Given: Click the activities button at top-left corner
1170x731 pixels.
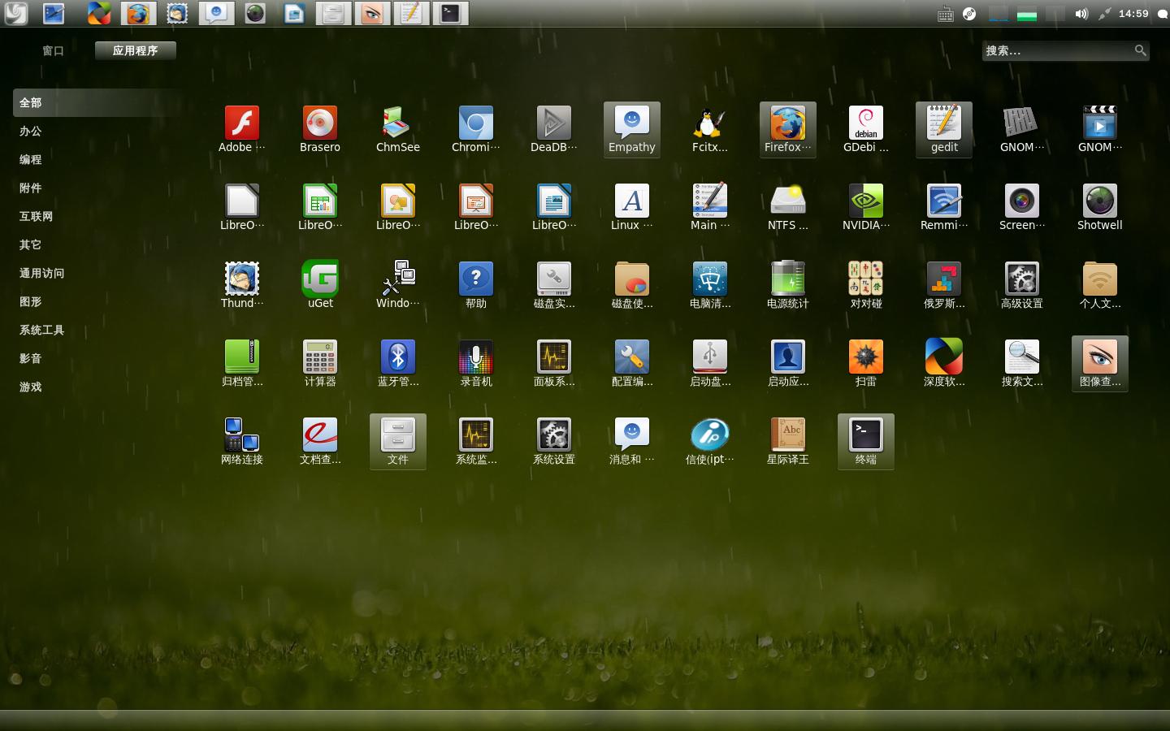Looking at the screenshot, I should (16, 13).
